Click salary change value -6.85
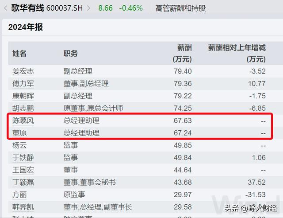 [x=257, y=108]
